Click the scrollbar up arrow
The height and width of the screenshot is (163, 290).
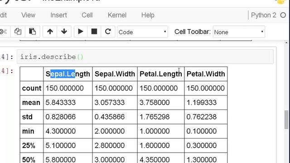pyautogui.click(x=286, y=43)
